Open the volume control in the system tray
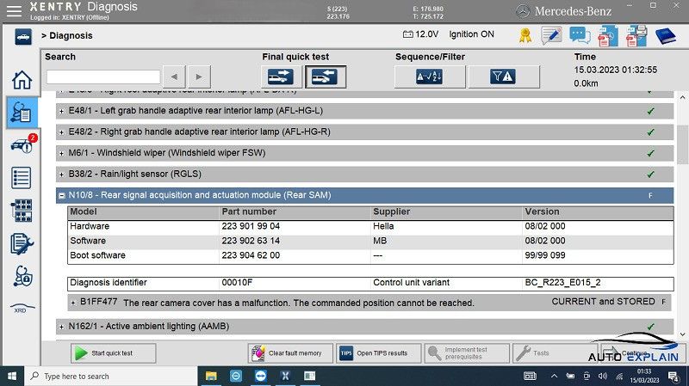Image resolution: width=689 pixels, height=386 pixels. point(602,377)
